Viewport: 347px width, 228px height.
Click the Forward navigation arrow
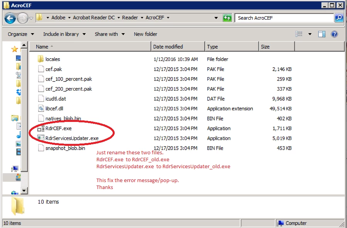22,18
